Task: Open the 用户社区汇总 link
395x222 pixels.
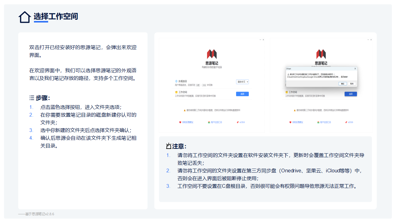Action: point(216,122)
